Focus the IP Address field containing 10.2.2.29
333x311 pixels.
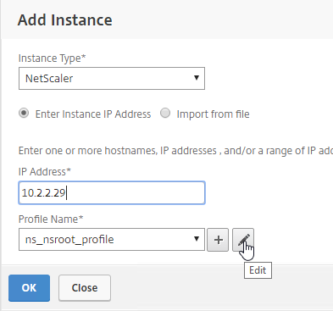pos(112,193)
